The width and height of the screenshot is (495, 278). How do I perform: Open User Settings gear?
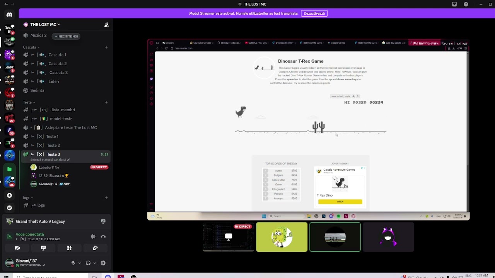pyautogui.click(x=103, y=263)
